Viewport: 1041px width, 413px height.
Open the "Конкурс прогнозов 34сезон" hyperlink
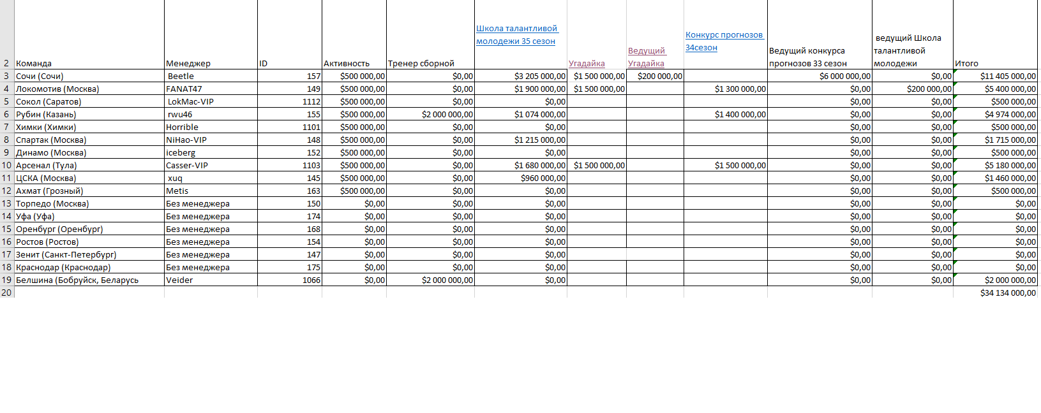tap(724, 41)
